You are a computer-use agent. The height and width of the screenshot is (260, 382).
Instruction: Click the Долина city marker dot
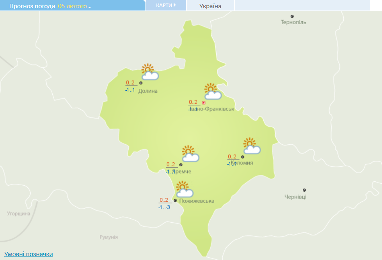pyautogui.click(x=141, y=83)
